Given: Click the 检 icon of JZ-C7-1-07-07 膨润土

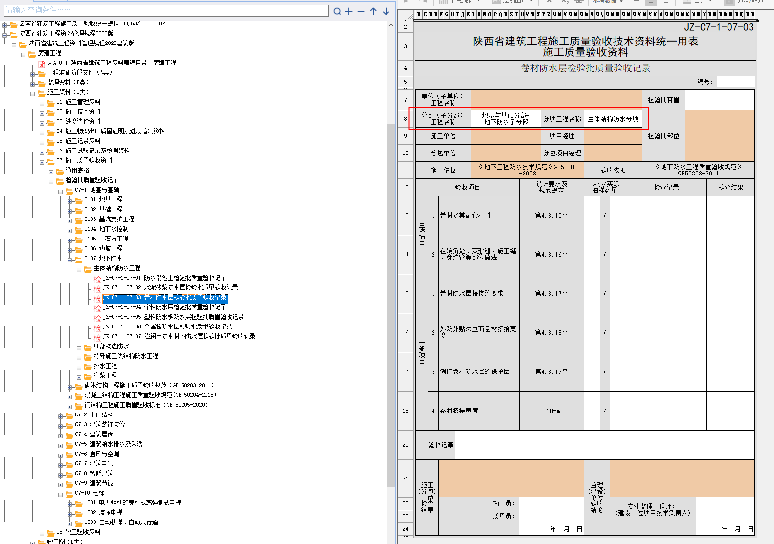Looking at the screenshot, I should (97, 337).
